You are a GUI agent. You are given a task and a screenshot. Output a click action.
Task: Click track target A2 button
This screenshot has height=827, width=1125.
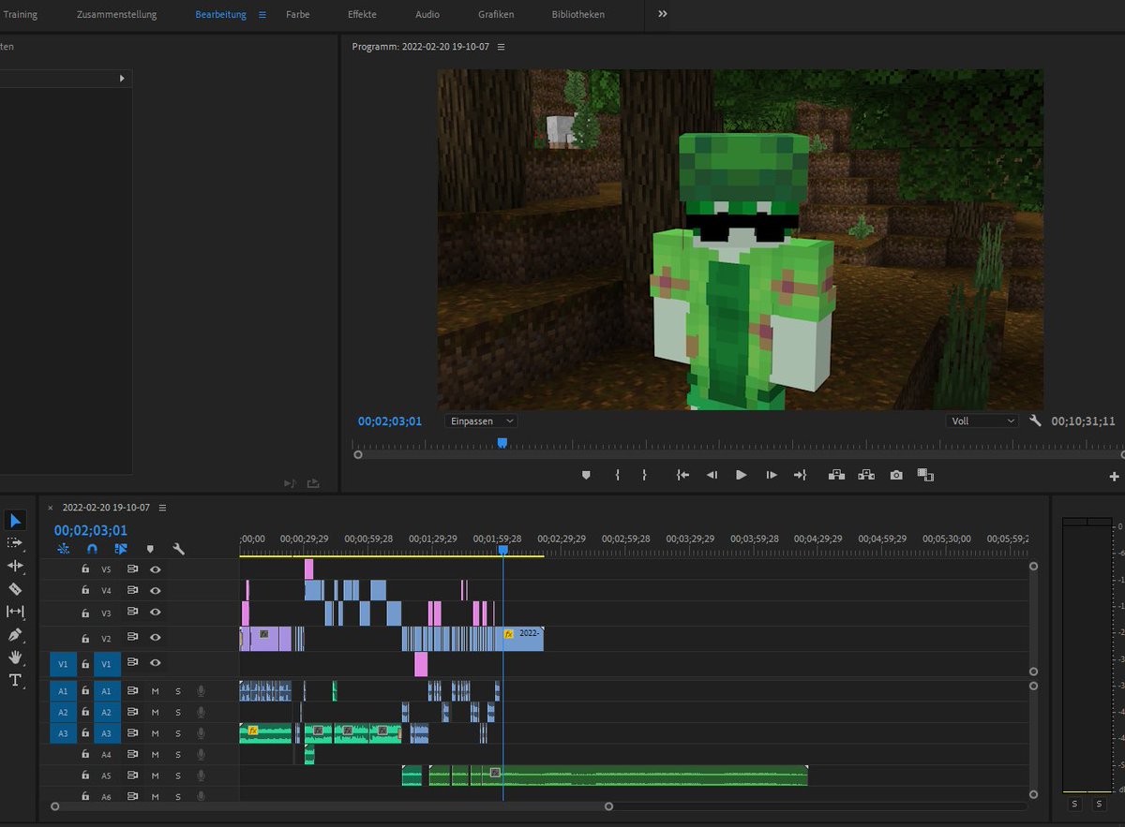[107, 712]
